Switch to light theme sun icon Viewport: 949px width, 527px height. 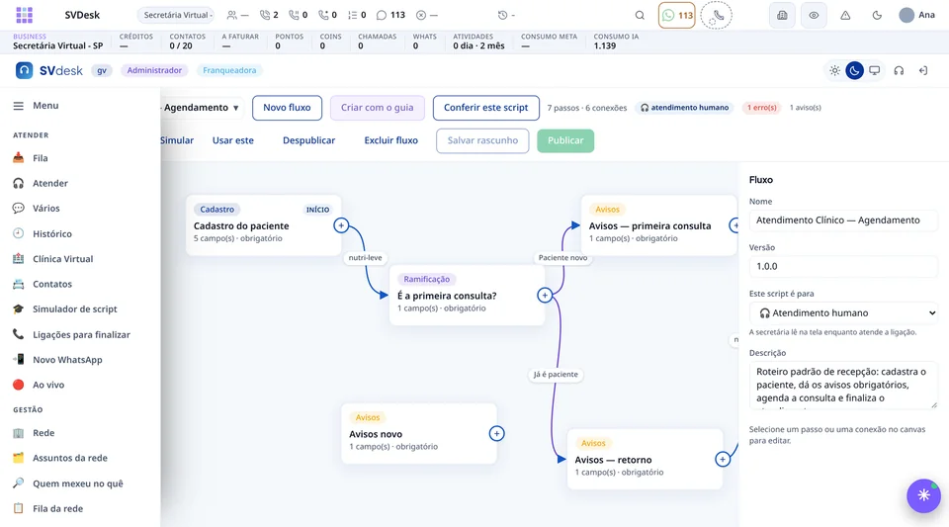point(834,71)
